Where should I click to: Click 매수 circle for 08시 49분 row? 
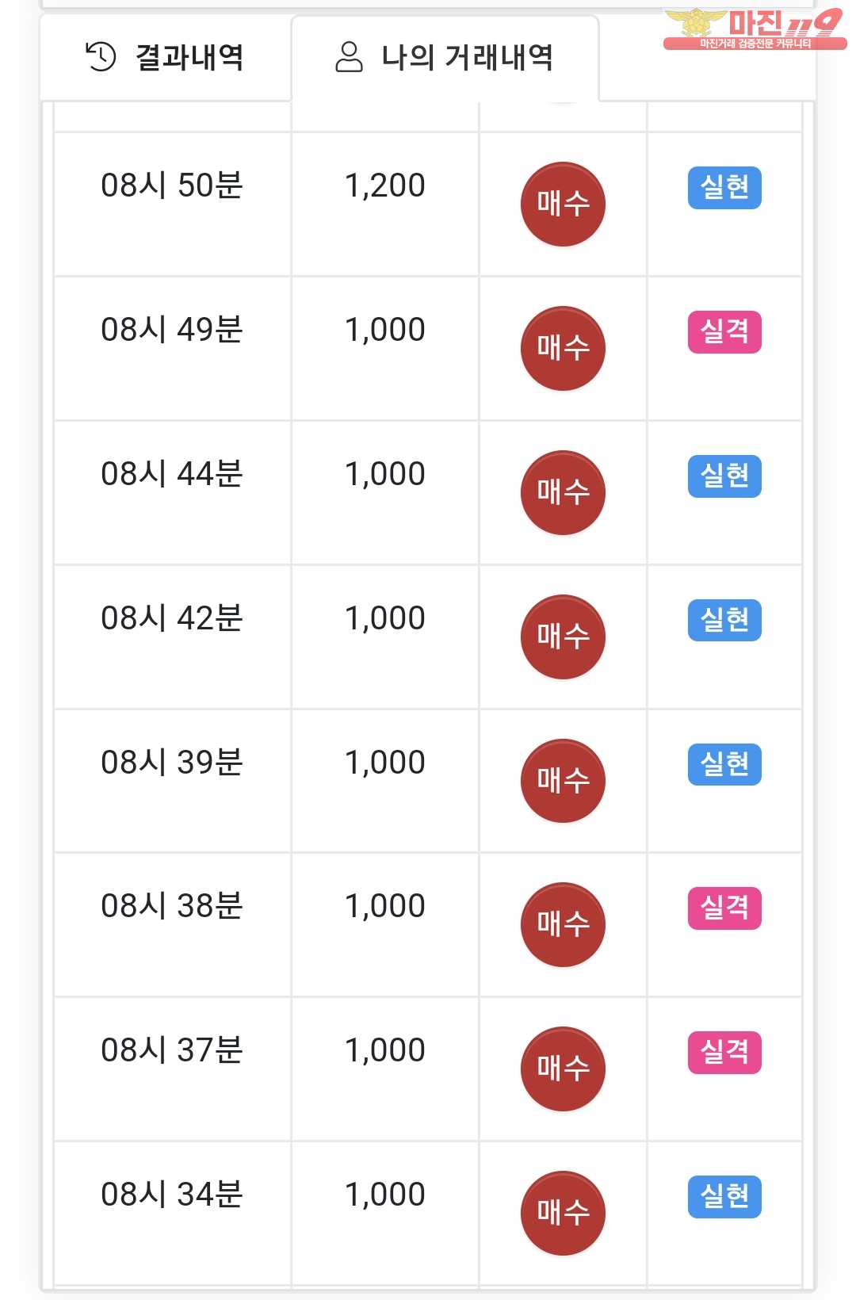click(563, 349)
